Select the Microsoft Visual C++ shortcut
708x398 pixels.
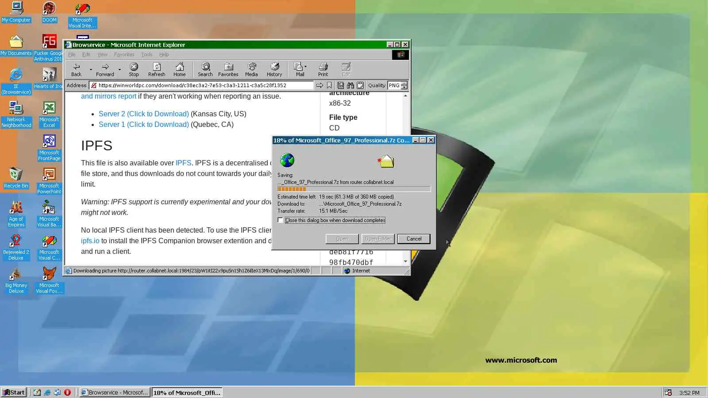click(49, 247)
